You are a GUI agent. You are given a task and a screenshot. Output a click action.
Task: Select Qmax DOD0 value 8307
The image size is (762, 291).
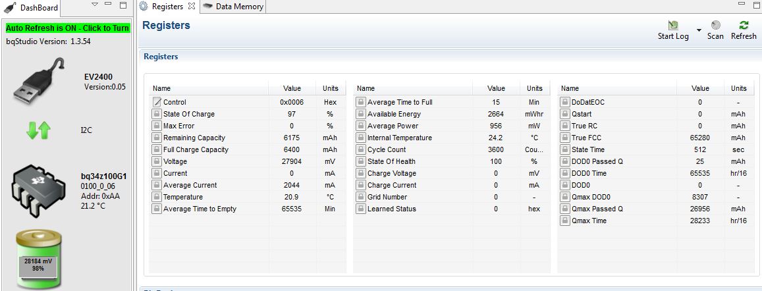tap(700, 197)
